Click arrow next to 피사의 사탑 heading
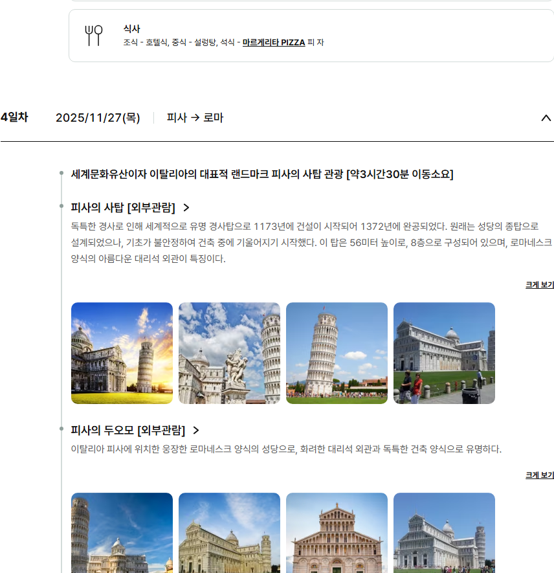The height and width of the screenshot is (573, 554). coord(186,208)
